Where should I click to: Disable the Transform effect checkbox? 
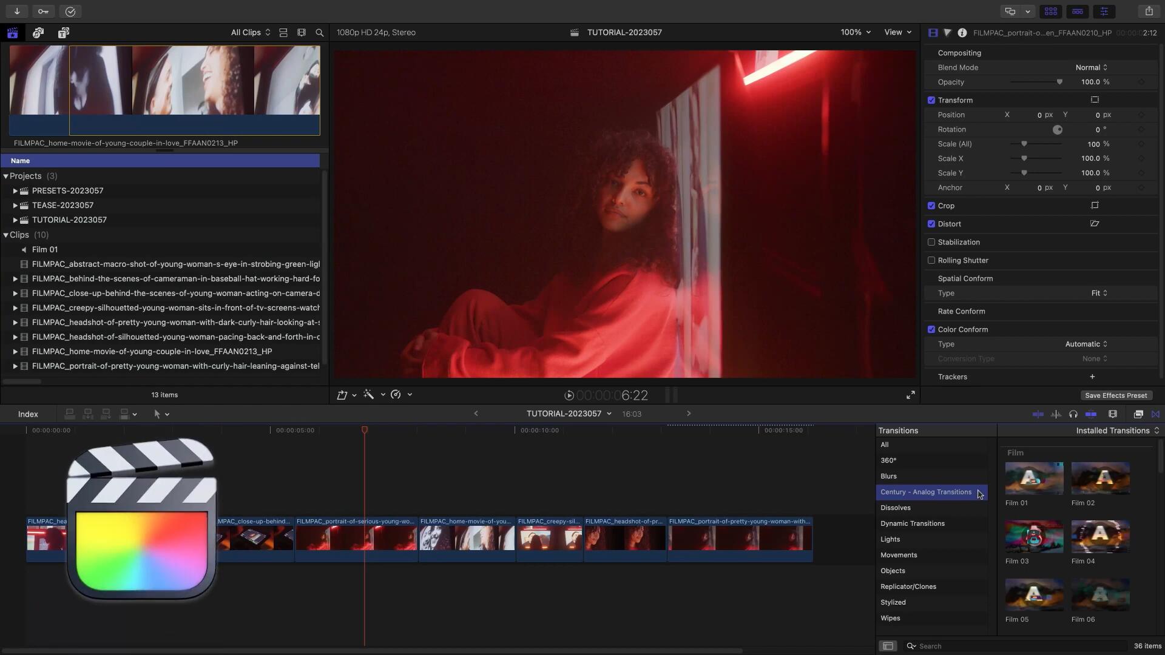(x=932, y=100)
